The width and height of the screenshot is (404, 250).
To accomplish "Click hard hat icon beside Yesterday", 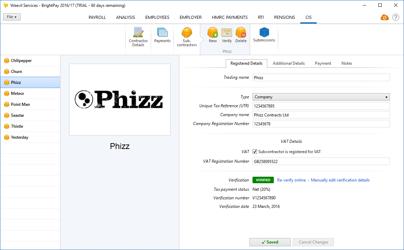I will [x=7, y=137].
